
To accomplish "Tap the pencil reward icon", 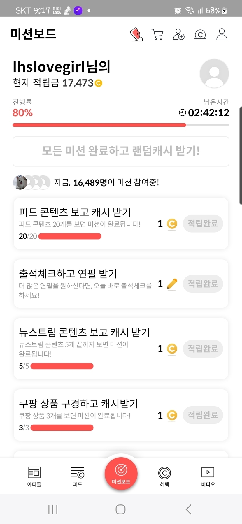I will pyautogui.click(x=172, y=284).
